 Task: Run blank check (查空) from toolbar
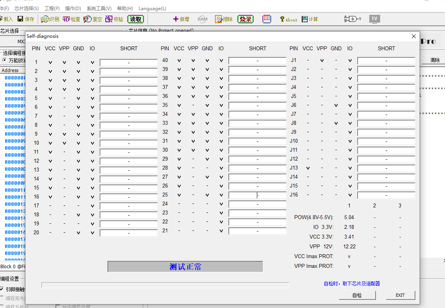point(87,19)
